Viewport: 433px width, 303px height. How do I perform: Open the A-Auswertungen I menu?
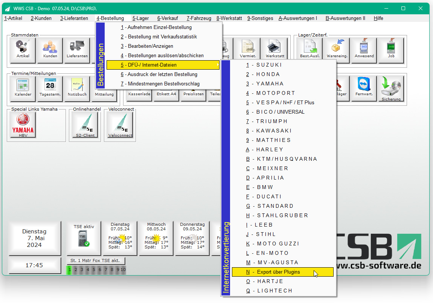click(x=298, y=18)
